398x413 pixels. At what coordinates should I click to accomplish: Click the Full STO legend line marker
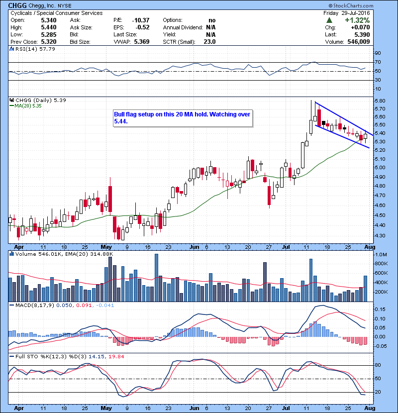pos(11,356)
